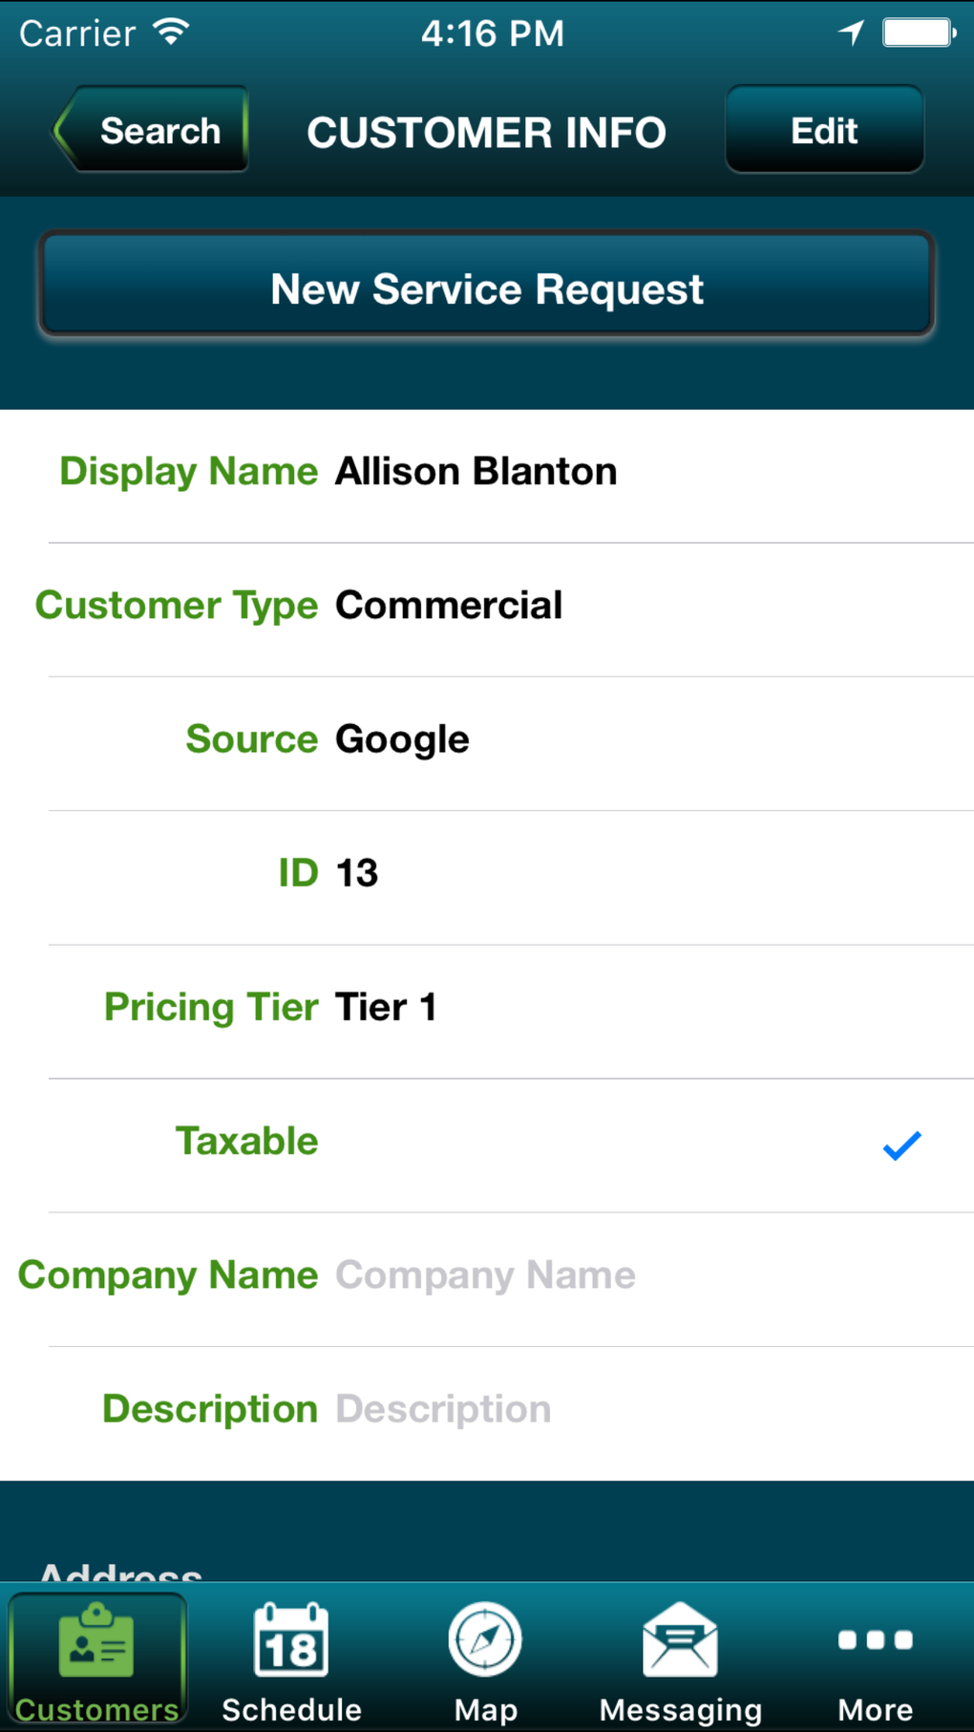Create a New Service Request
This screenshot has width=974, height=1732.
coord(486,288)
